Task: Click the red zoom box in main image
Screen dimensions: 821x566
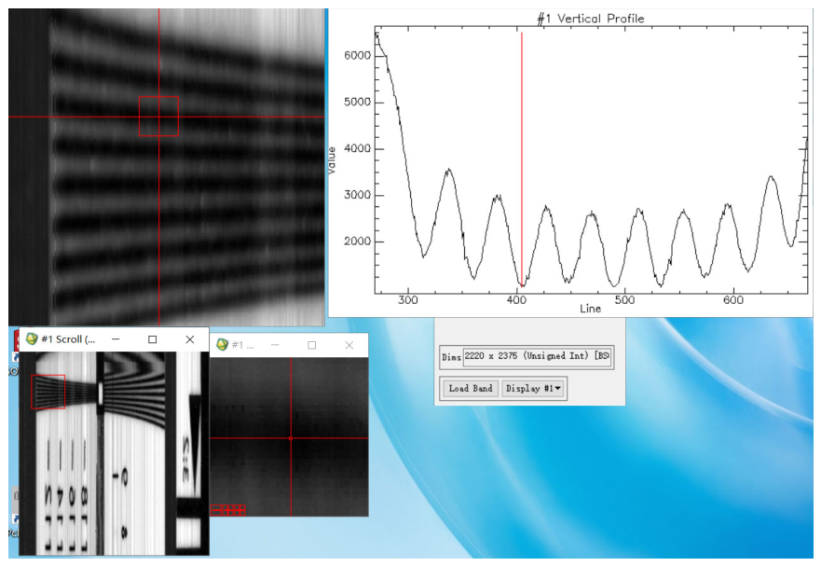Action: point(158,117)
